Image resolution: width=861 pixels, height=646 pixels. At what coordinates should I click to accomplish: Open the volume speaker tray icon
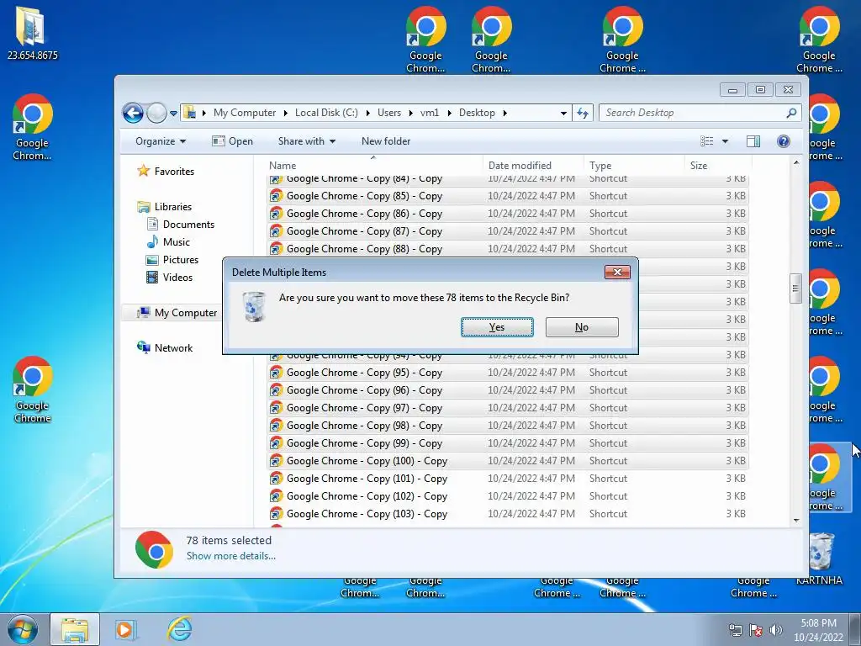pyautogui.click(x=775, y=630)
